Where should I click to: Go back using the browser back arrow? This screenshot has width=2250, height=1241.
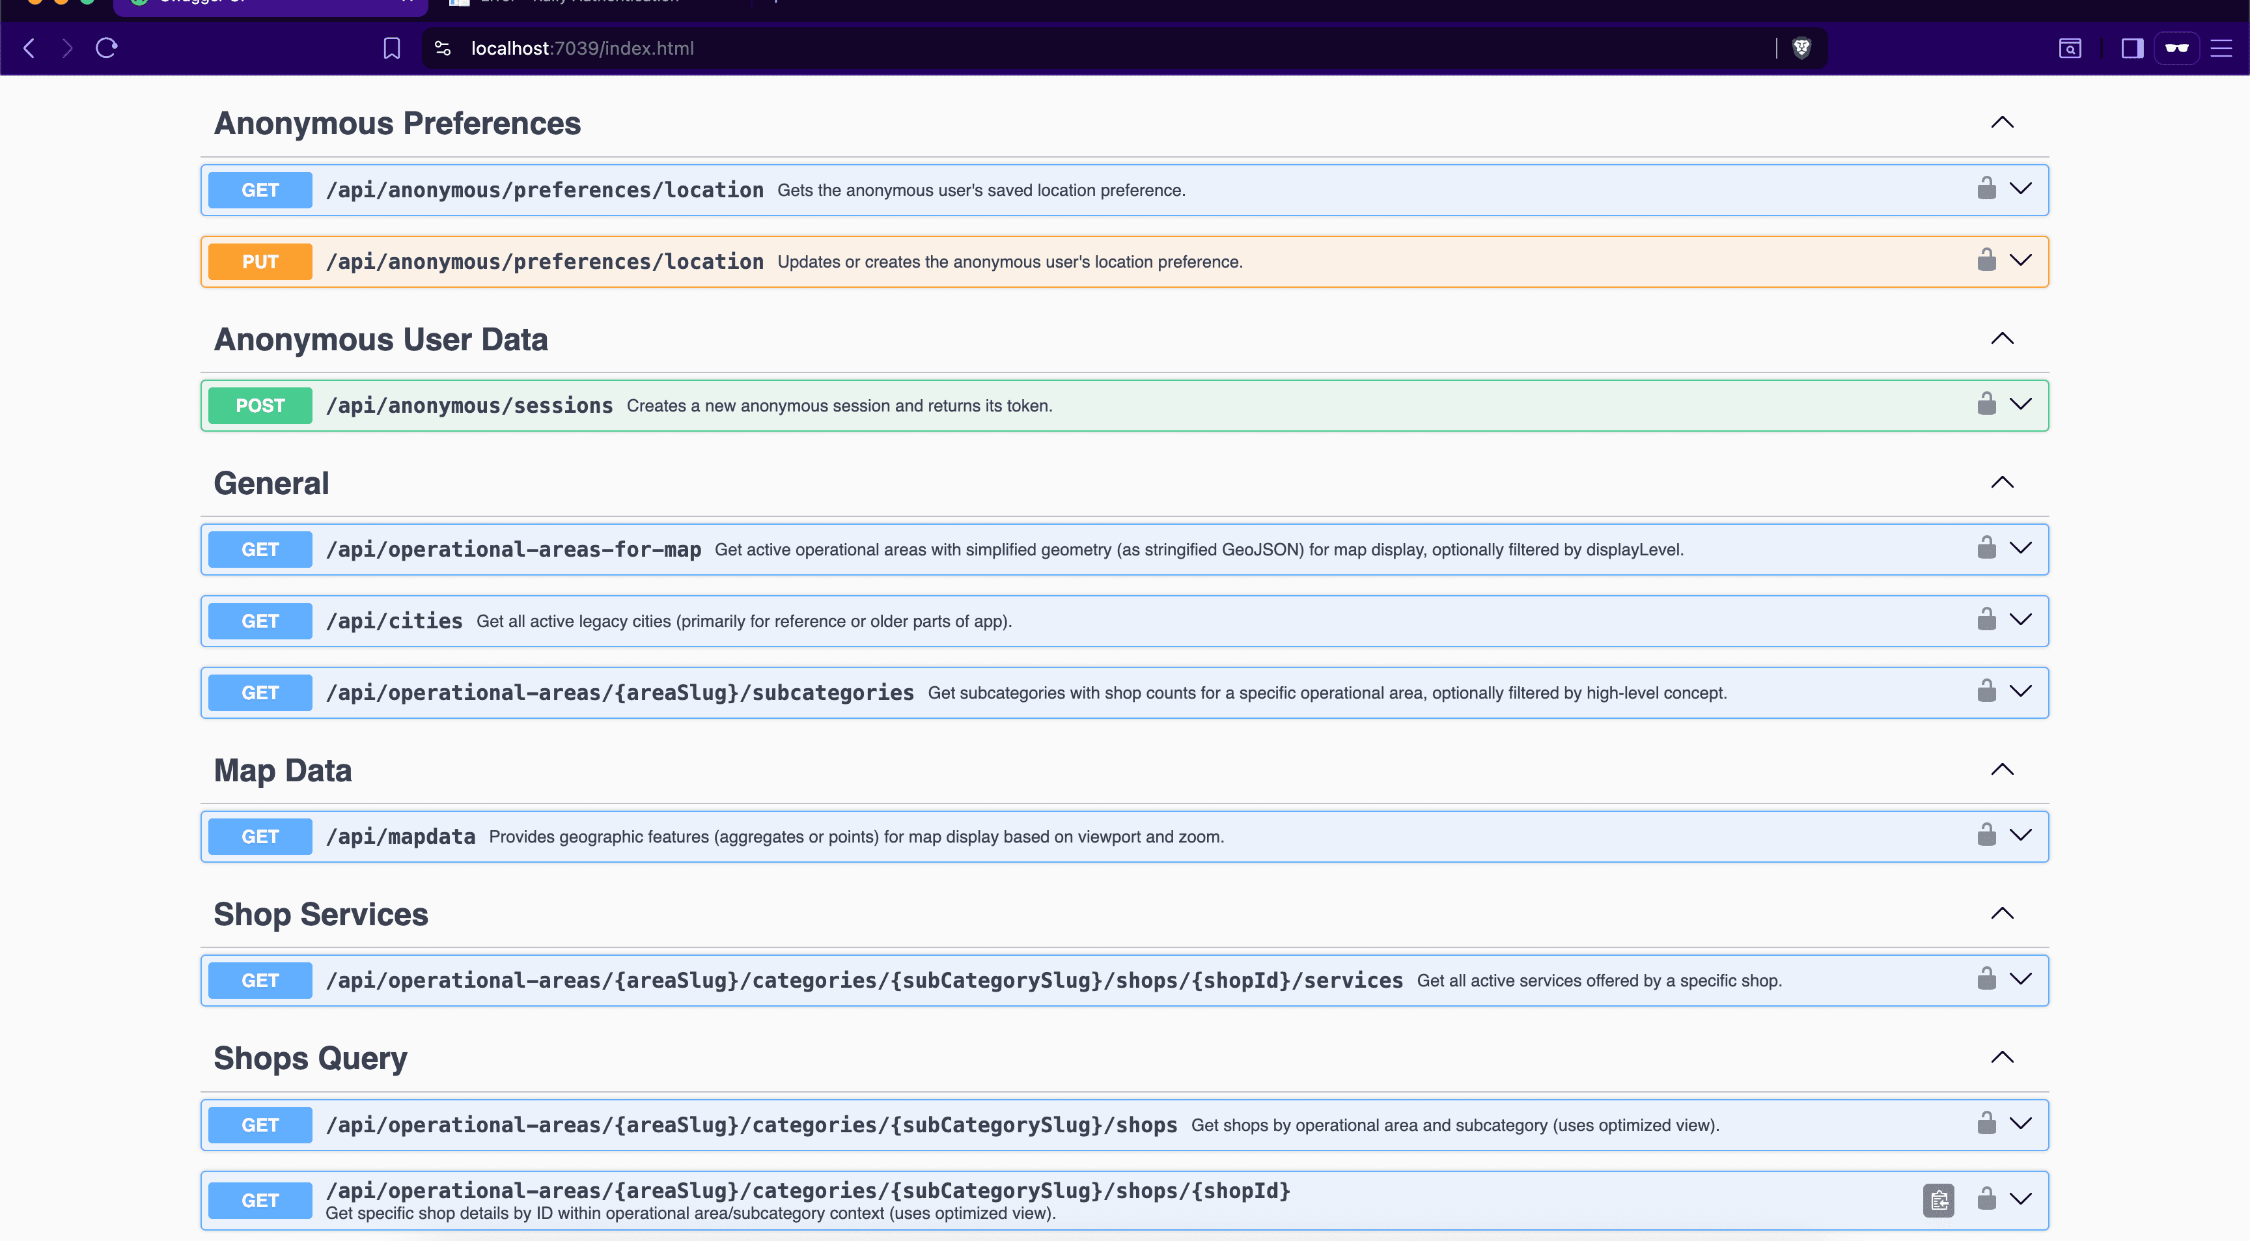29,48
